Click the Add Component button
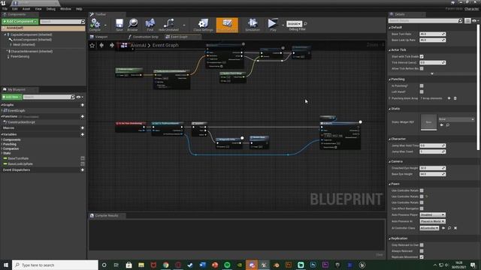This screenshot has height=270, width=481. click(x=20, y=22)
